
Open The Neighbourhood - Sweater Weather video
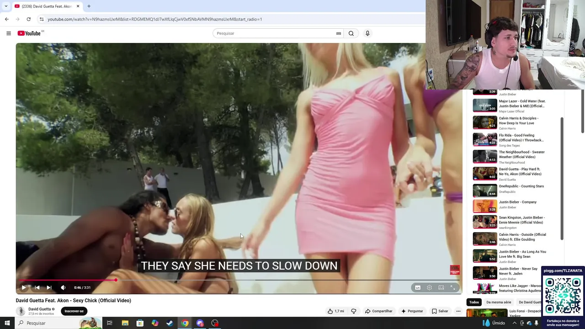tap(510, 157)
